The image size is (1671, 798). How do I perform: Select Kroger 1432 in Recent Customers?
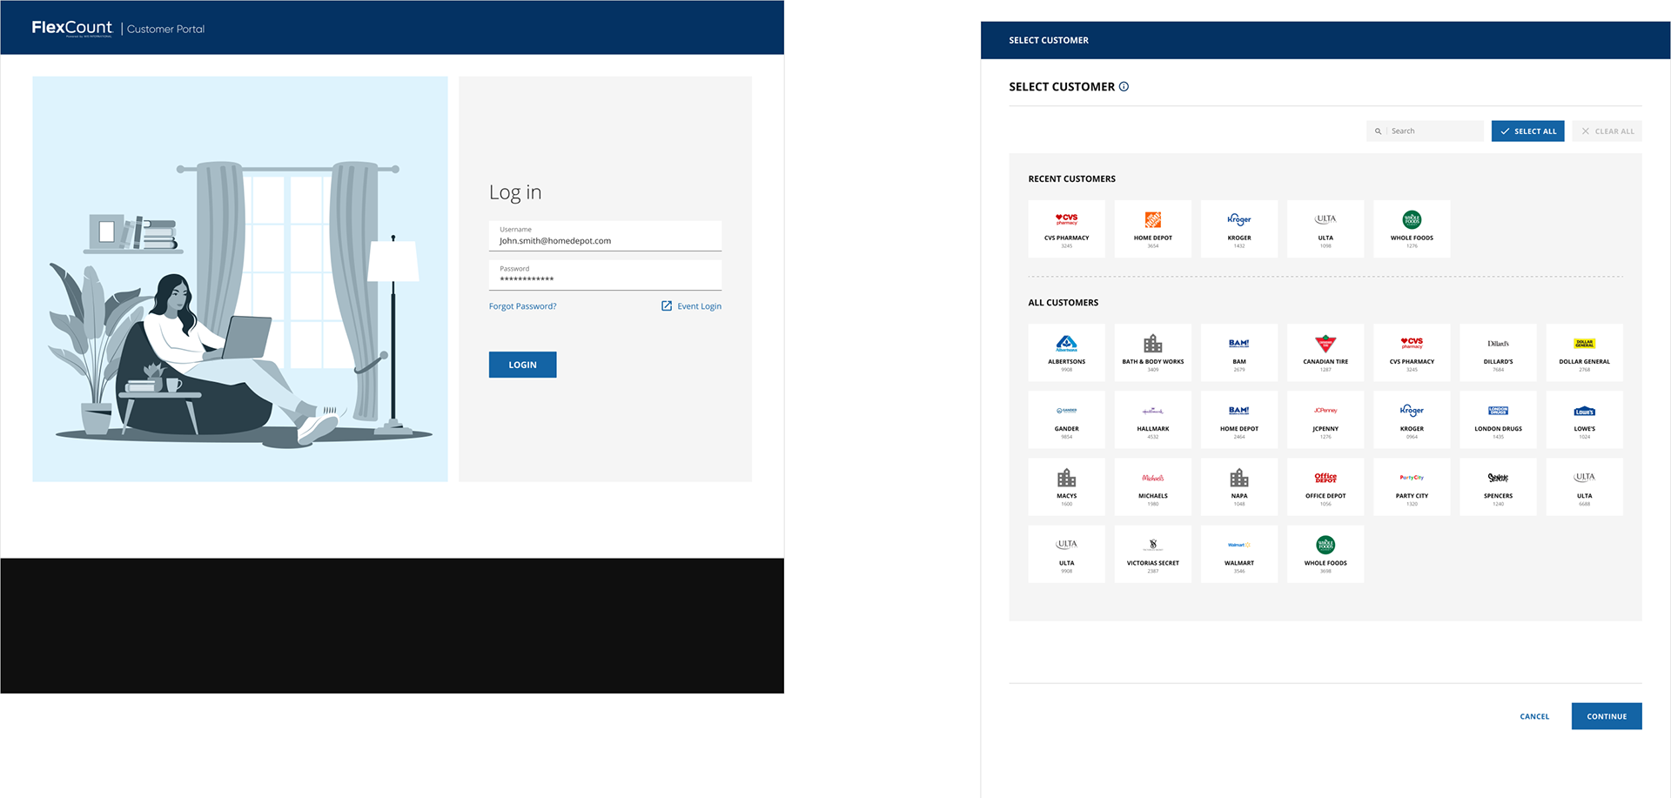1239,229
